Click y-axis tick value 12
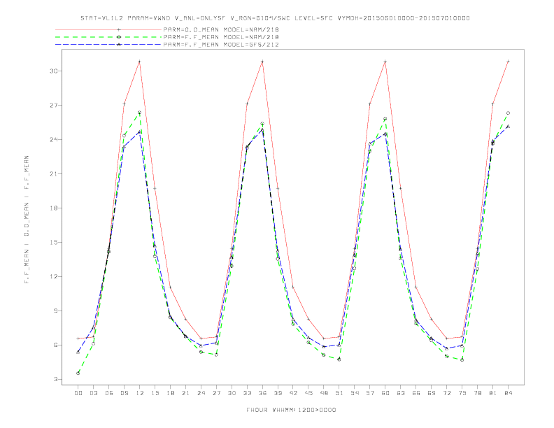The width and height of the screenshot is (554, 428). pyautogui.click(x=53, y=276)
